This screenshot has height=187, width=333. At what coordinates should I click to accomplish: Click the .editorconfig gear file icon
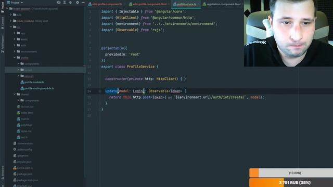click(x=15, y=150)
